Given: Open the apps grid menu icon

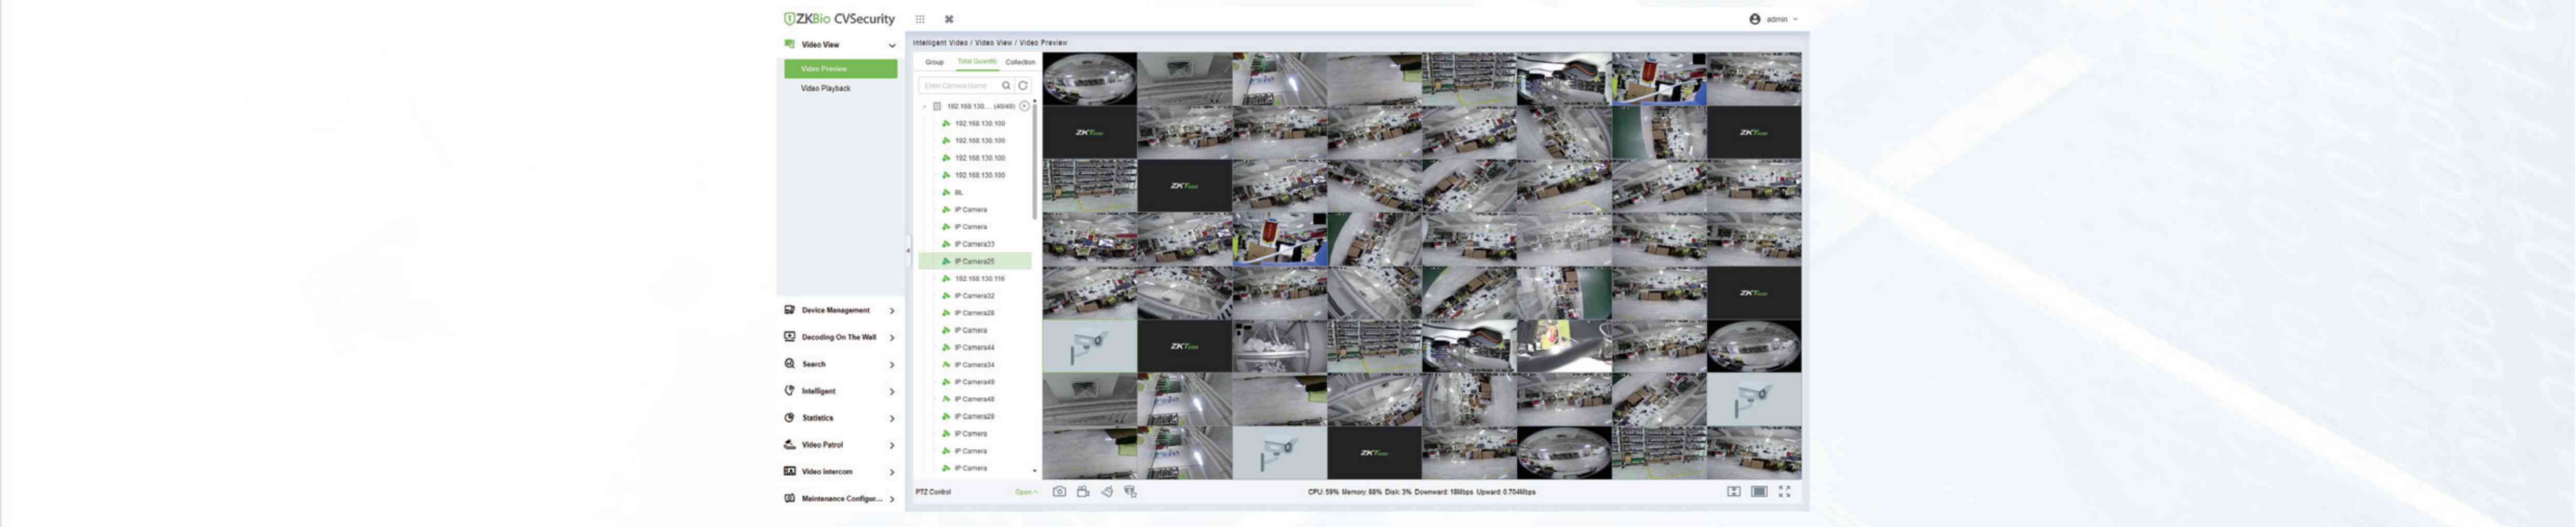Looking at the screenshot, I should click(920, 19).
